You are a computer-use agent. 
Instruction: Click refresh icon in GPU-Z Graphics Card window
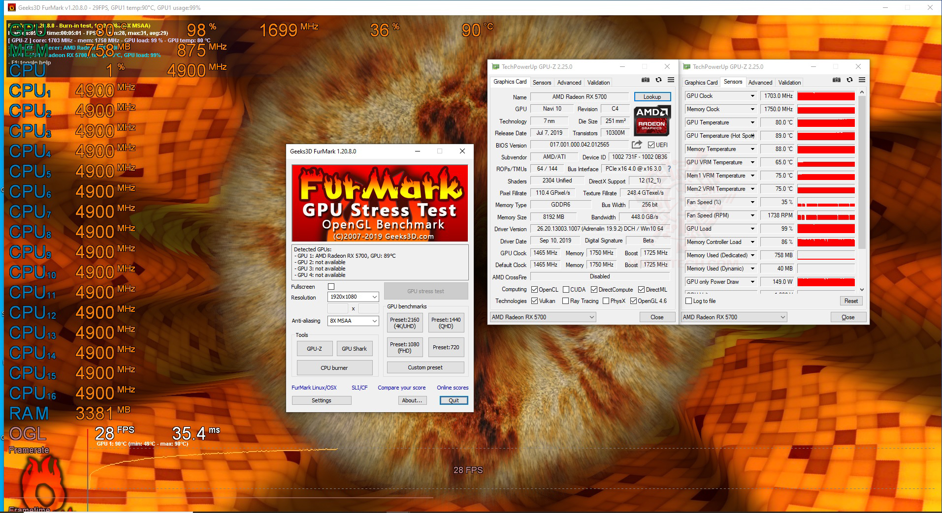658,80
